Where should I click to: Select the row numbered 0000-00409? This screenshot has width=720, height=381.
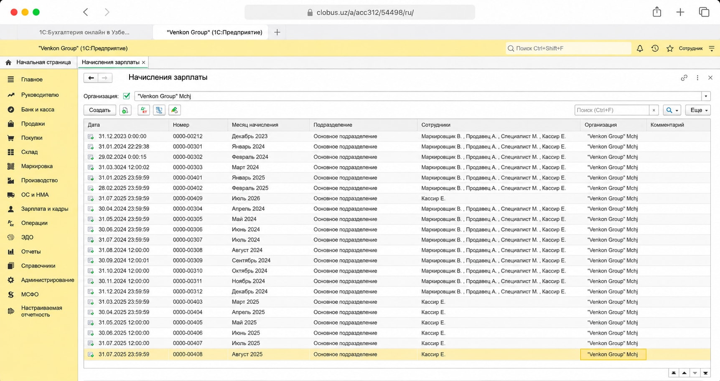(397, 199)
